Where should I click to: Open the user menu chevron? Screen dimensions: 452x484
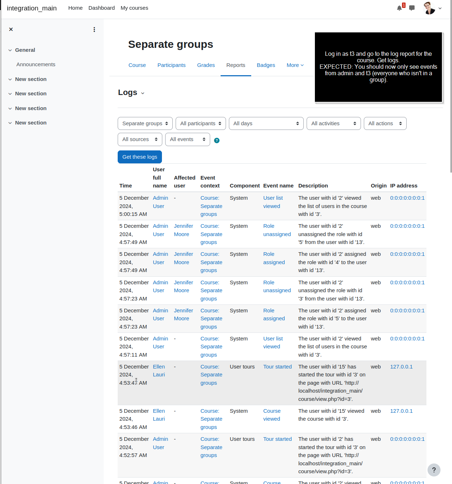(440, 8)
